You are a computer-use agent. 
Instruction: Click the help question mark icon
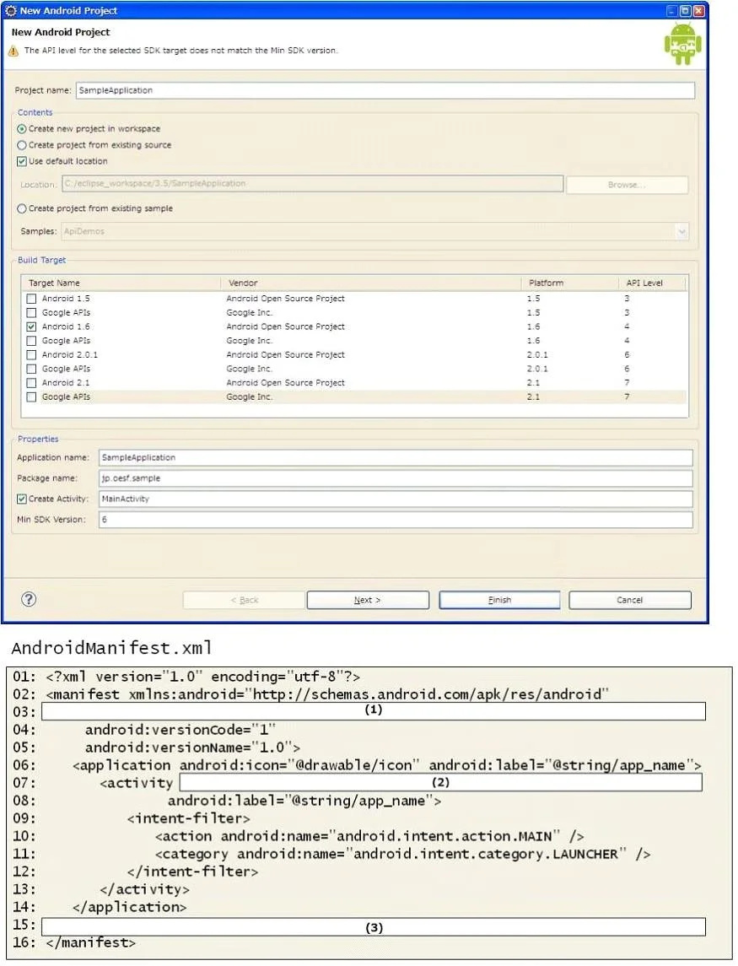pos(29,599)
